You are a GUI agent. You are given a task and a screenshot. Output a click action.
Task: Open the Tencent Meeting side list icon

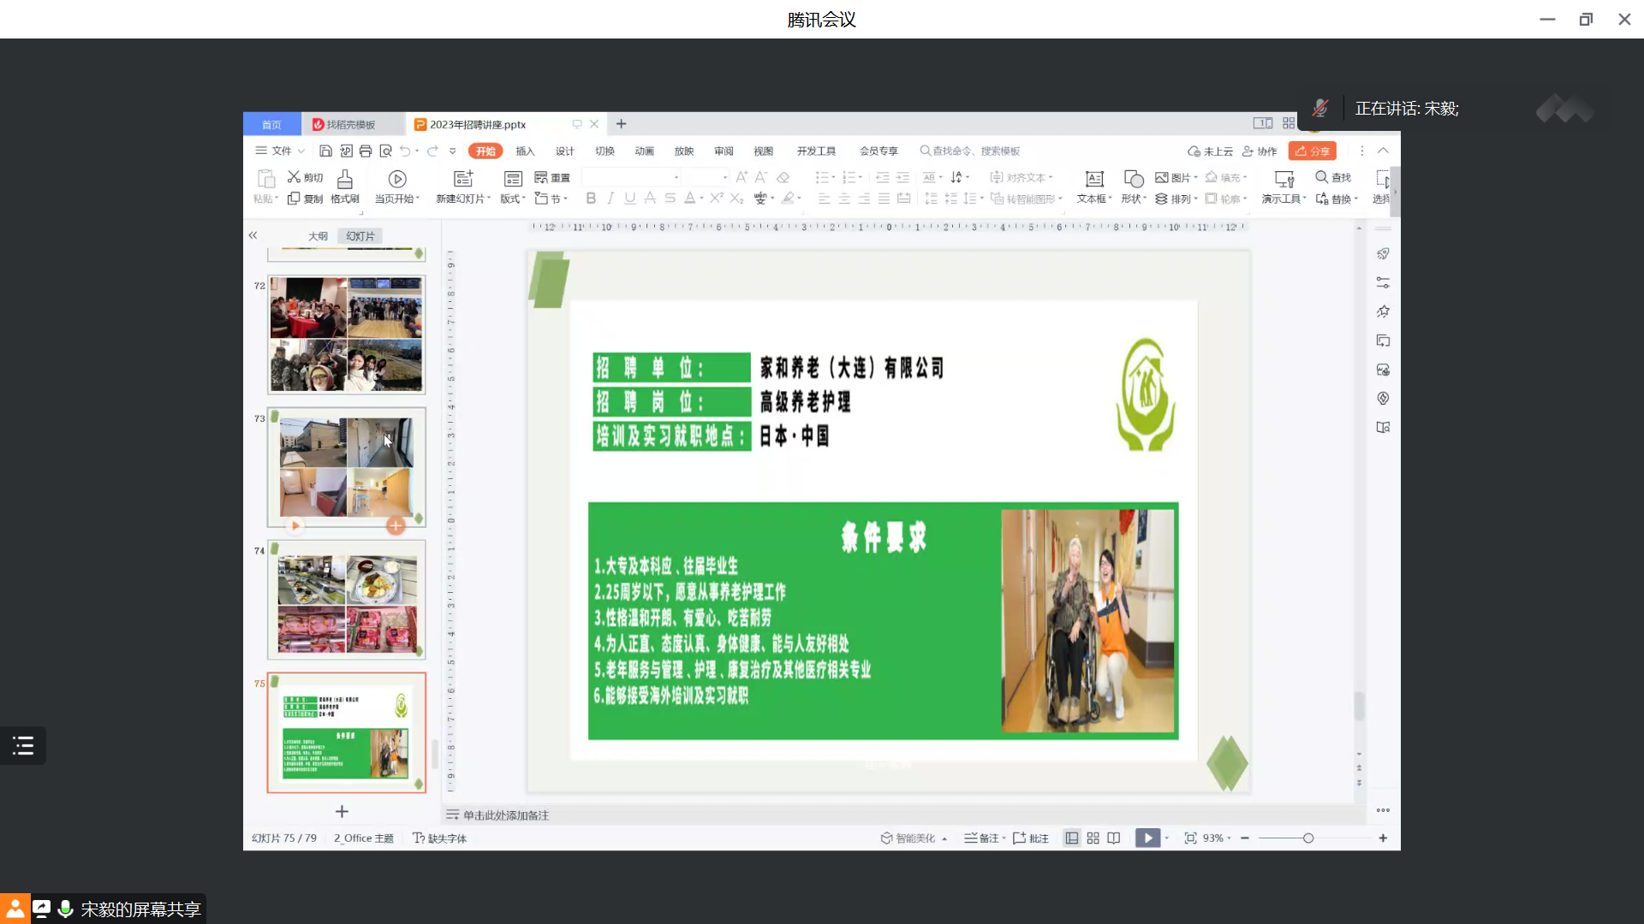23,746
